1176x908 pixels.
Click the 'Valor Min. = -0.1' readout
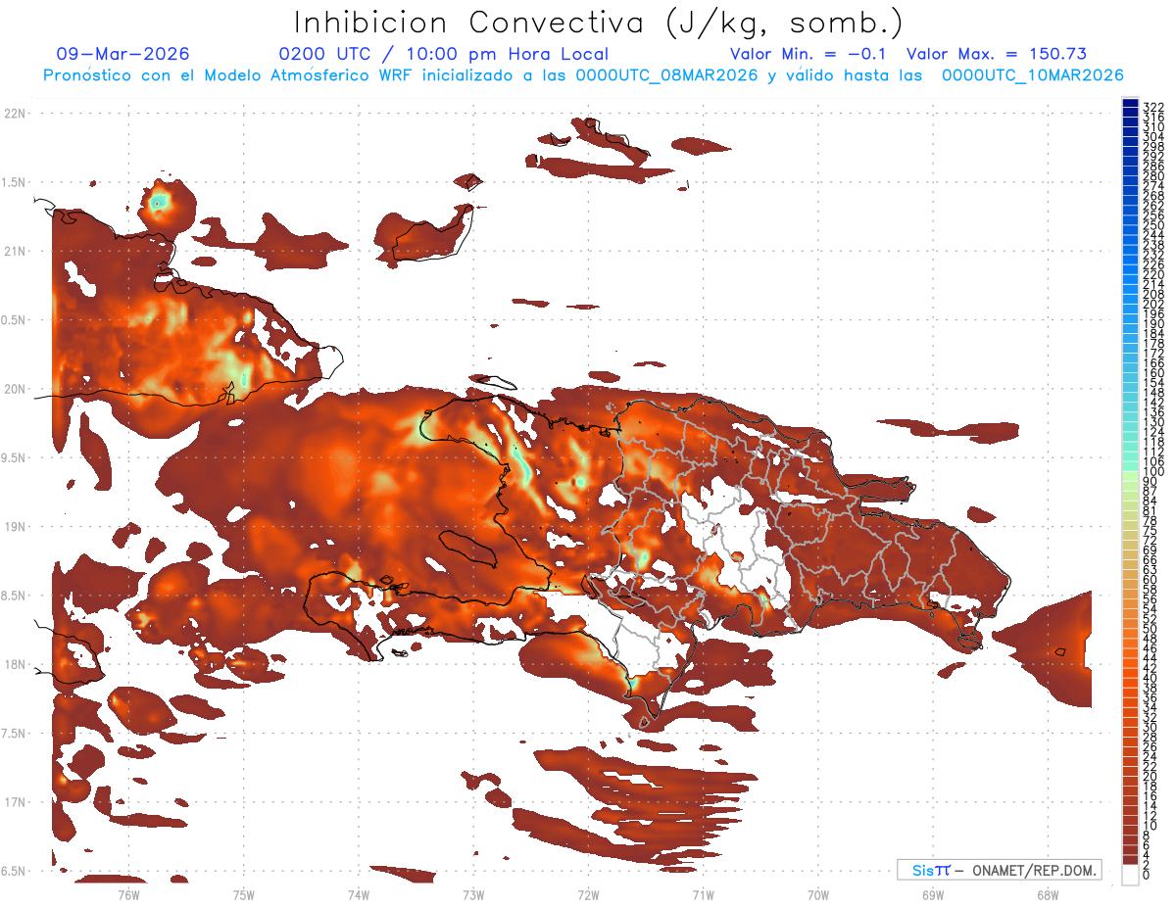click(x=808, y=55)
